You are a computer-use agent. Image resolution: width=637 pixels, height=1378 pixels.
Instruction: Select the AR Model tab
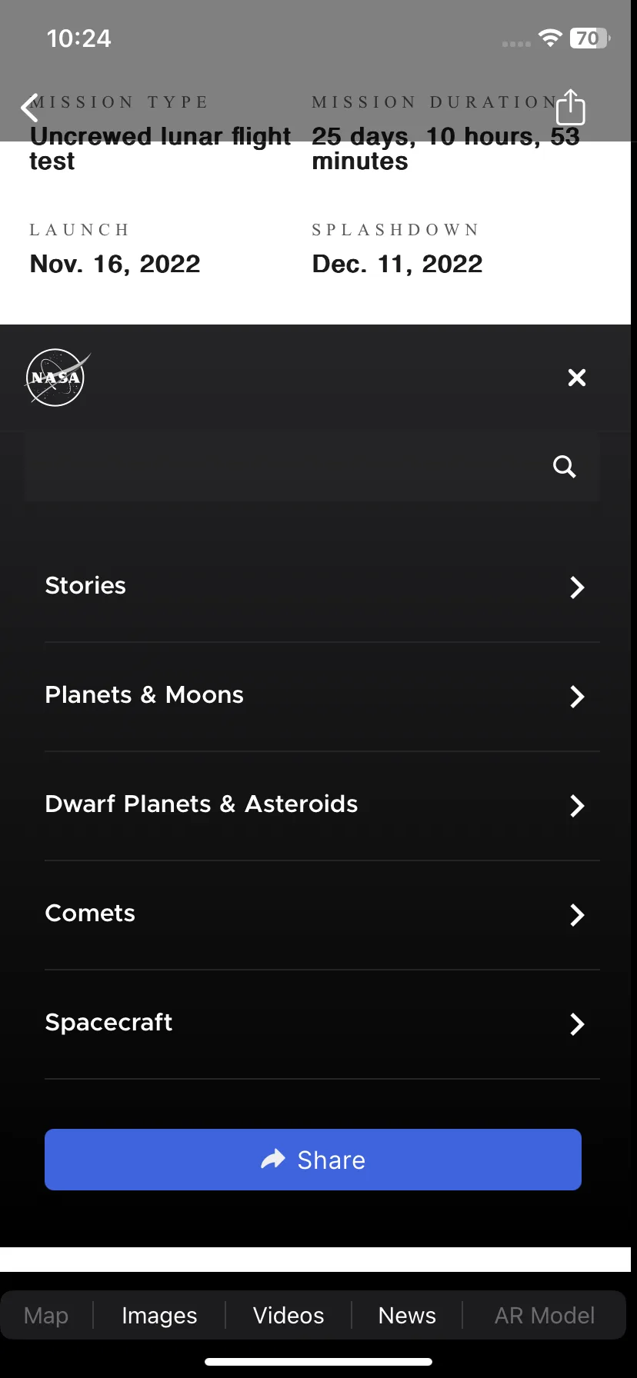(x=545, y=1316)
